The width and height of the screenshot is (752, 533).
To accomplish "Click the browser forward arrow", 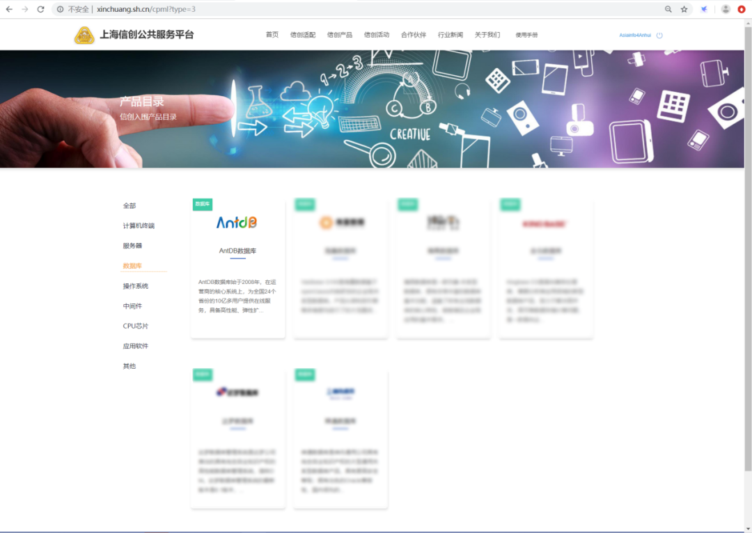I will [25, 9].
